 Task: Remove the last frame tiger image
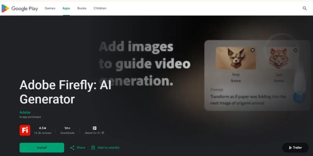pos(296,50)
